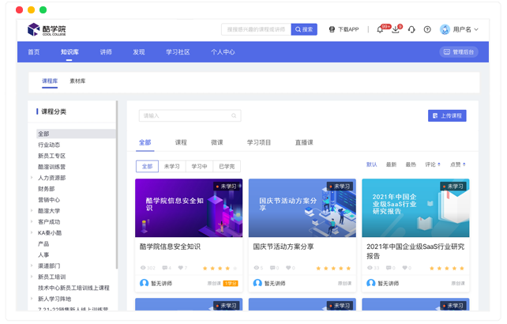Open the 用户名 dropdown arrow
This screenshot has width=507, height=324.
(x=476, y=29)
